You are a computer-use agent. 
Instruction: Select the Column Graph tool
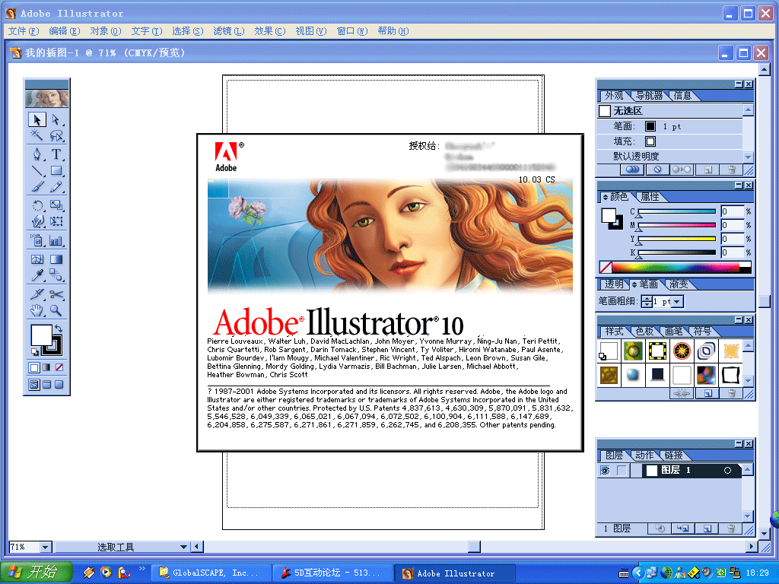[x=56, y=241]
